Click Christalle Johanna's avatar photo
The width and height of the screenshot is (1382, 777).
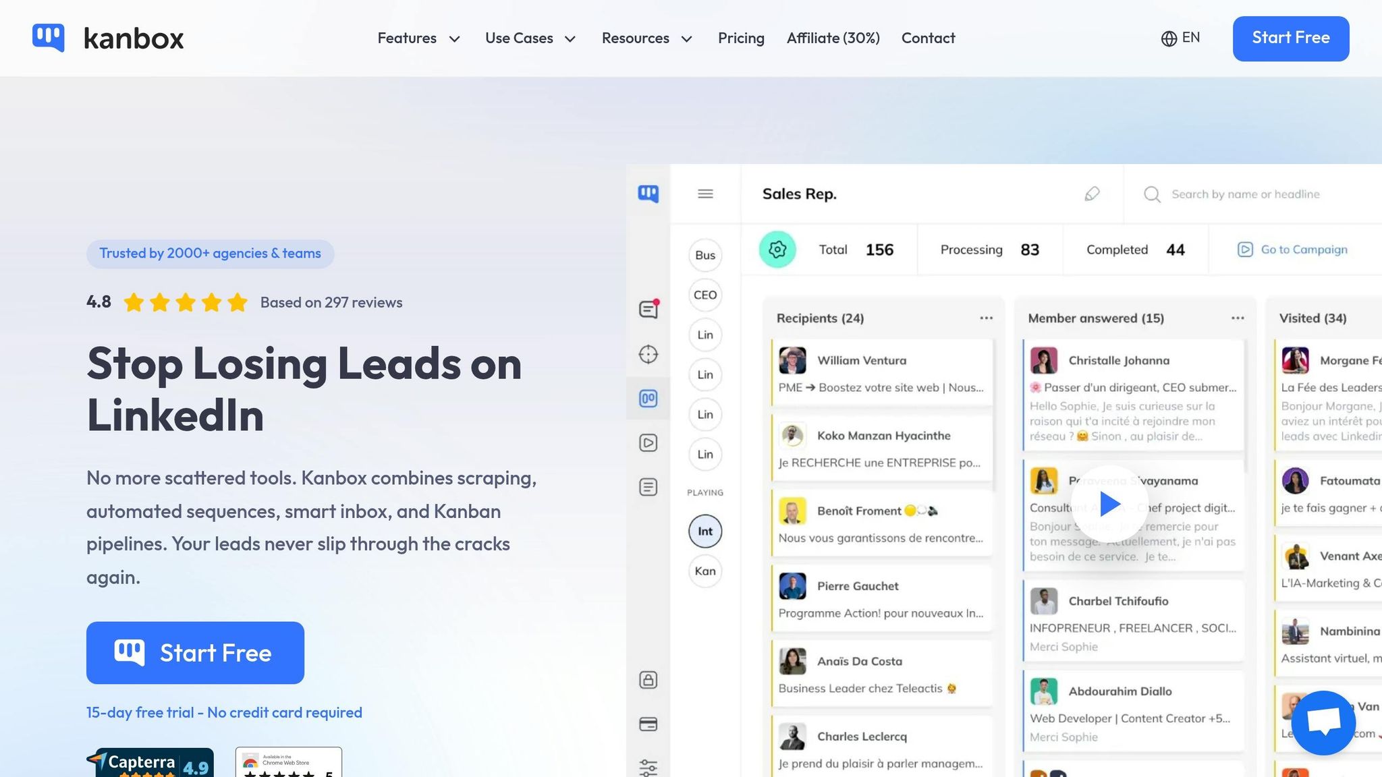click(1044, 361)
